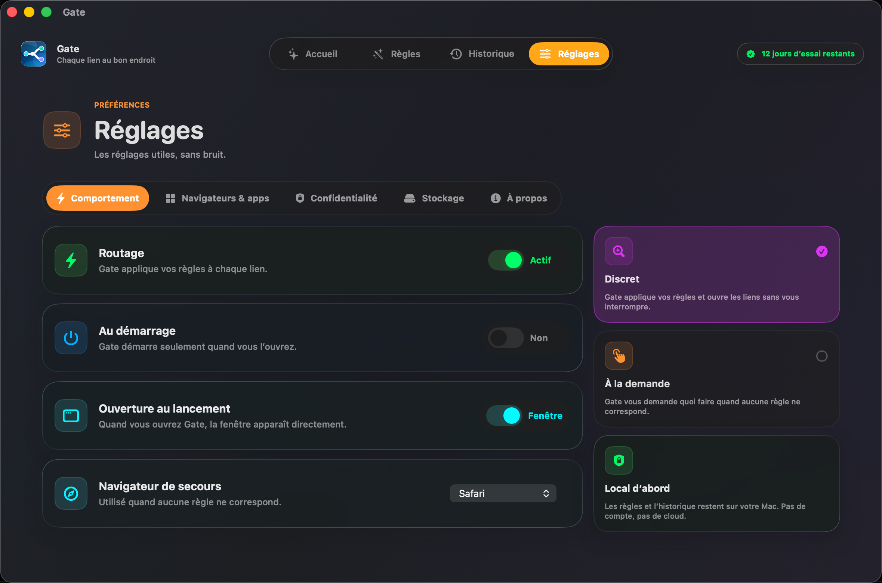882x583 pixels.
Task: Click the shield lock icon for Confidentialité
Action: [300, 198]
